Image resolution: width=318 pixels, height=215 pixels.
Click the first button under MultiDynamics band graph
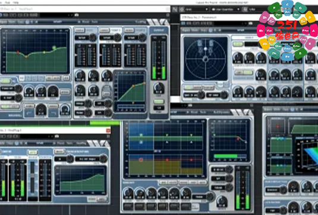pyautogui.click(x=164, y=182)
